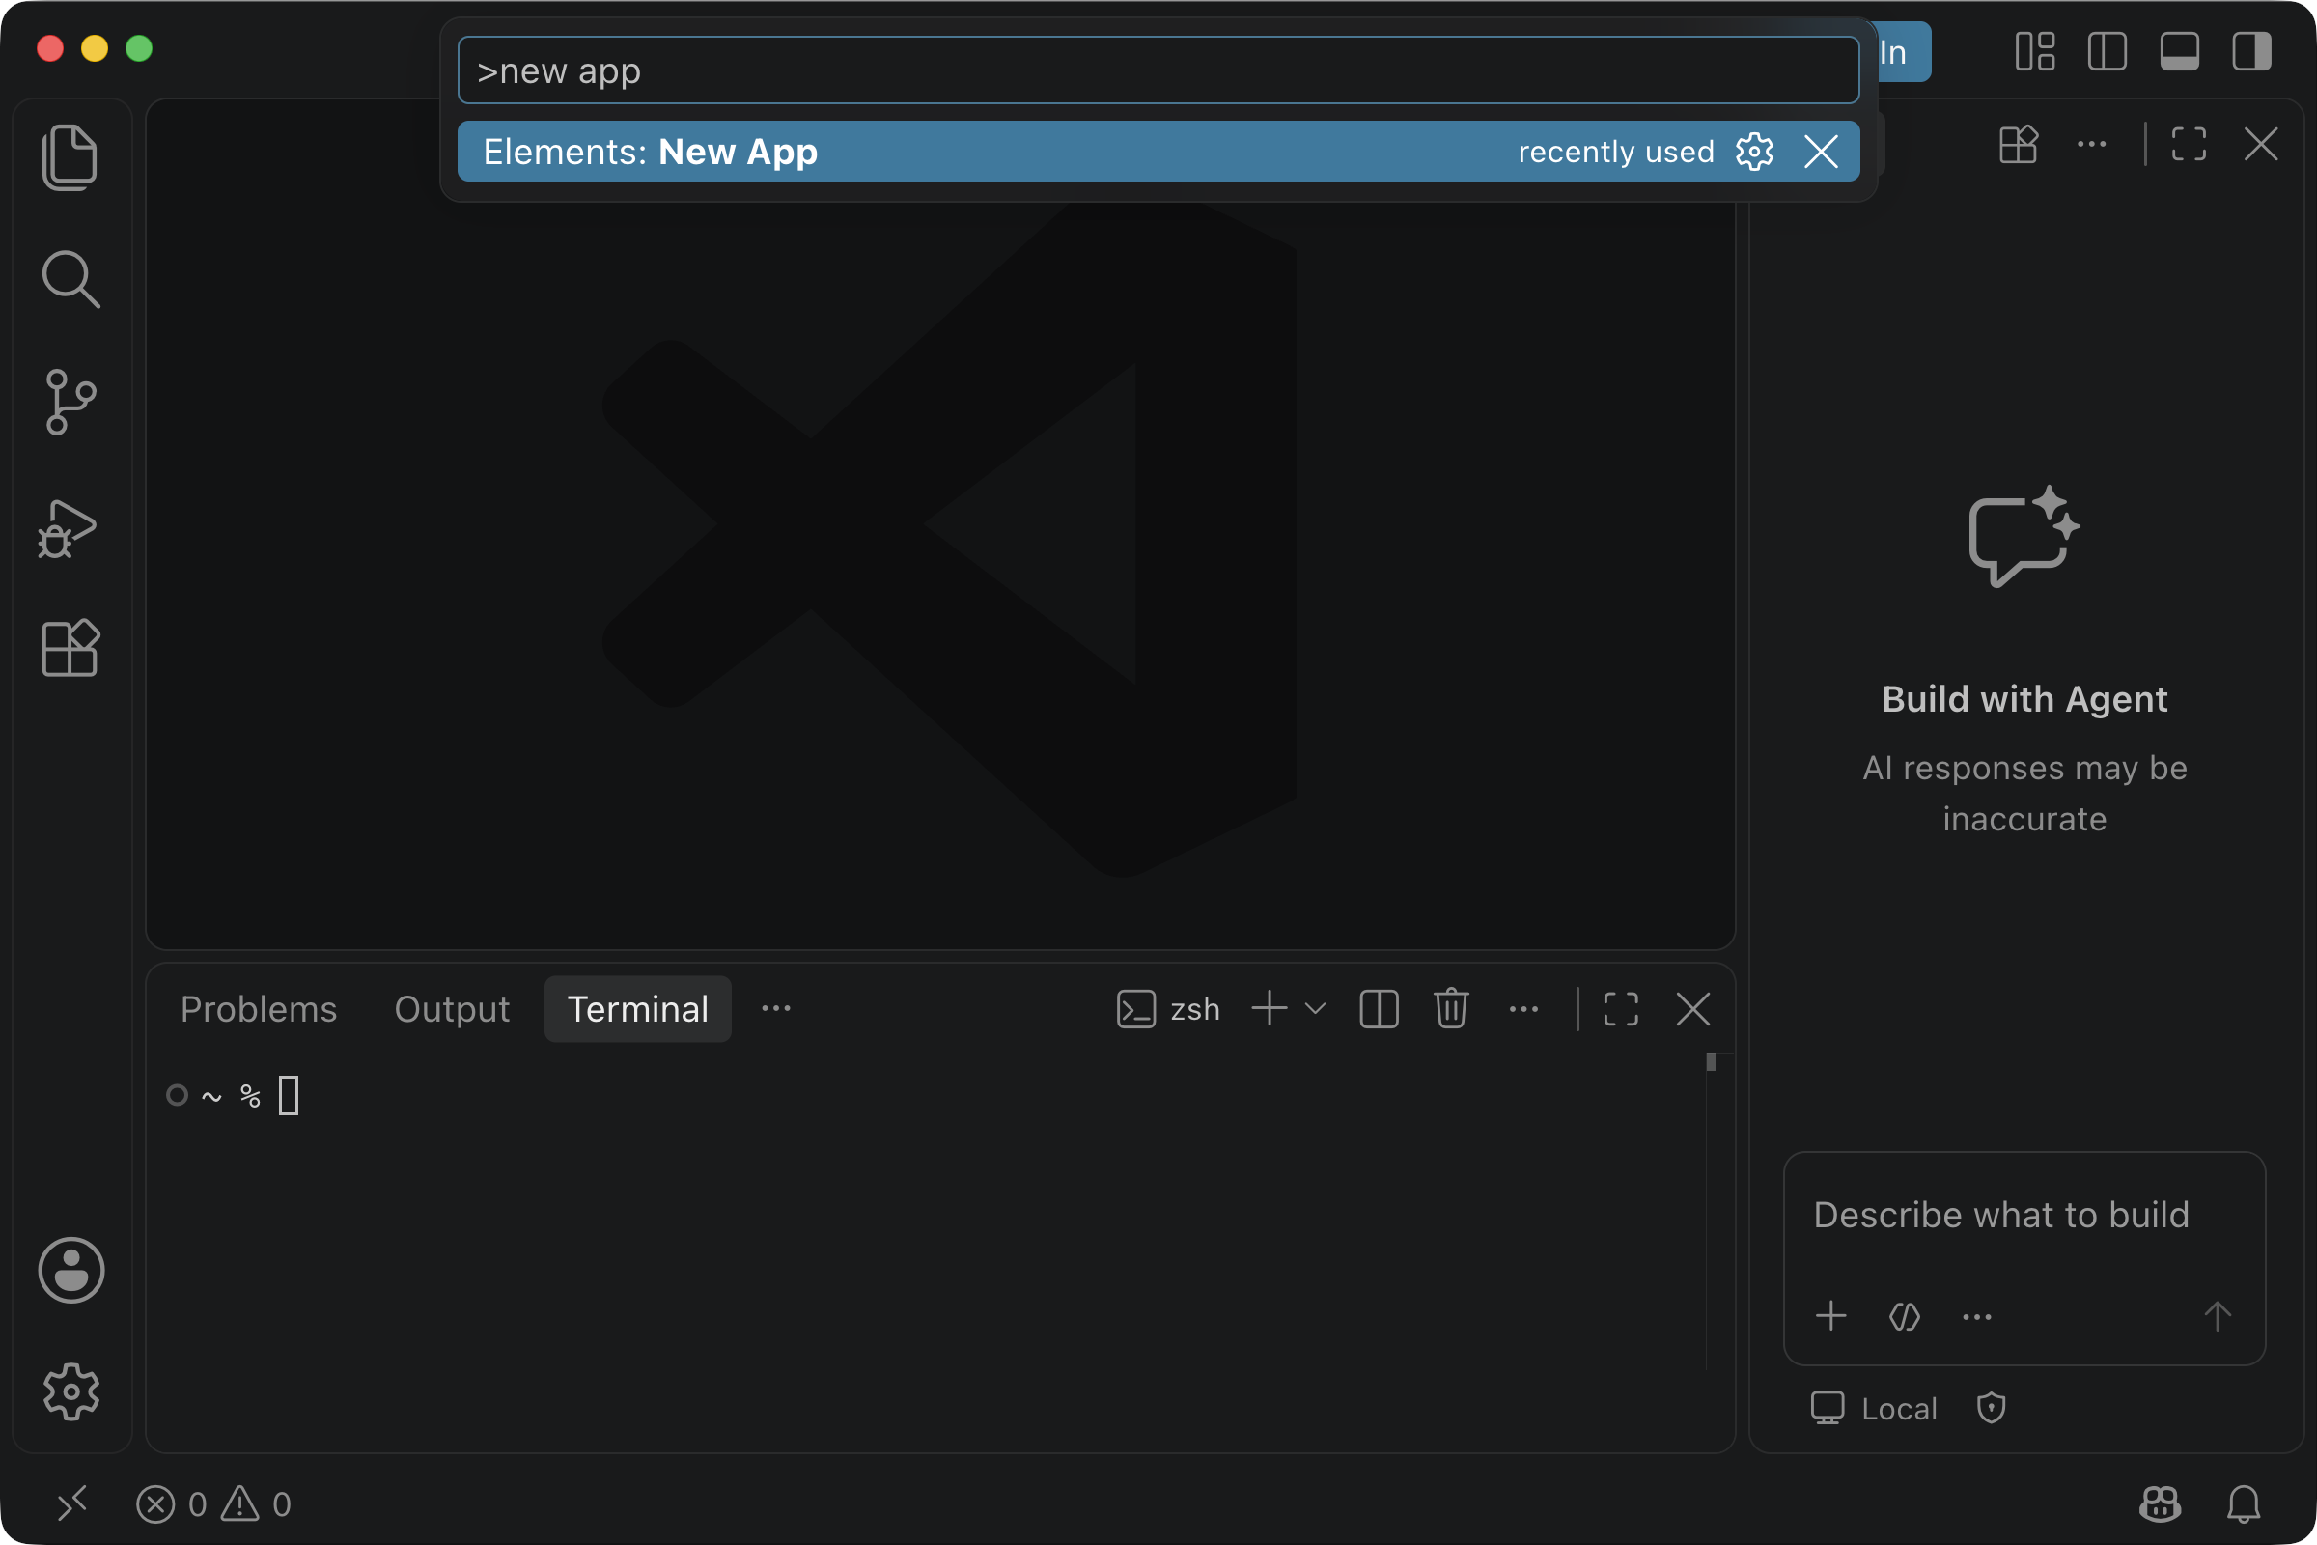
Task: Open terminal panel more actions menu
Action: (x=1524, y=1009)
